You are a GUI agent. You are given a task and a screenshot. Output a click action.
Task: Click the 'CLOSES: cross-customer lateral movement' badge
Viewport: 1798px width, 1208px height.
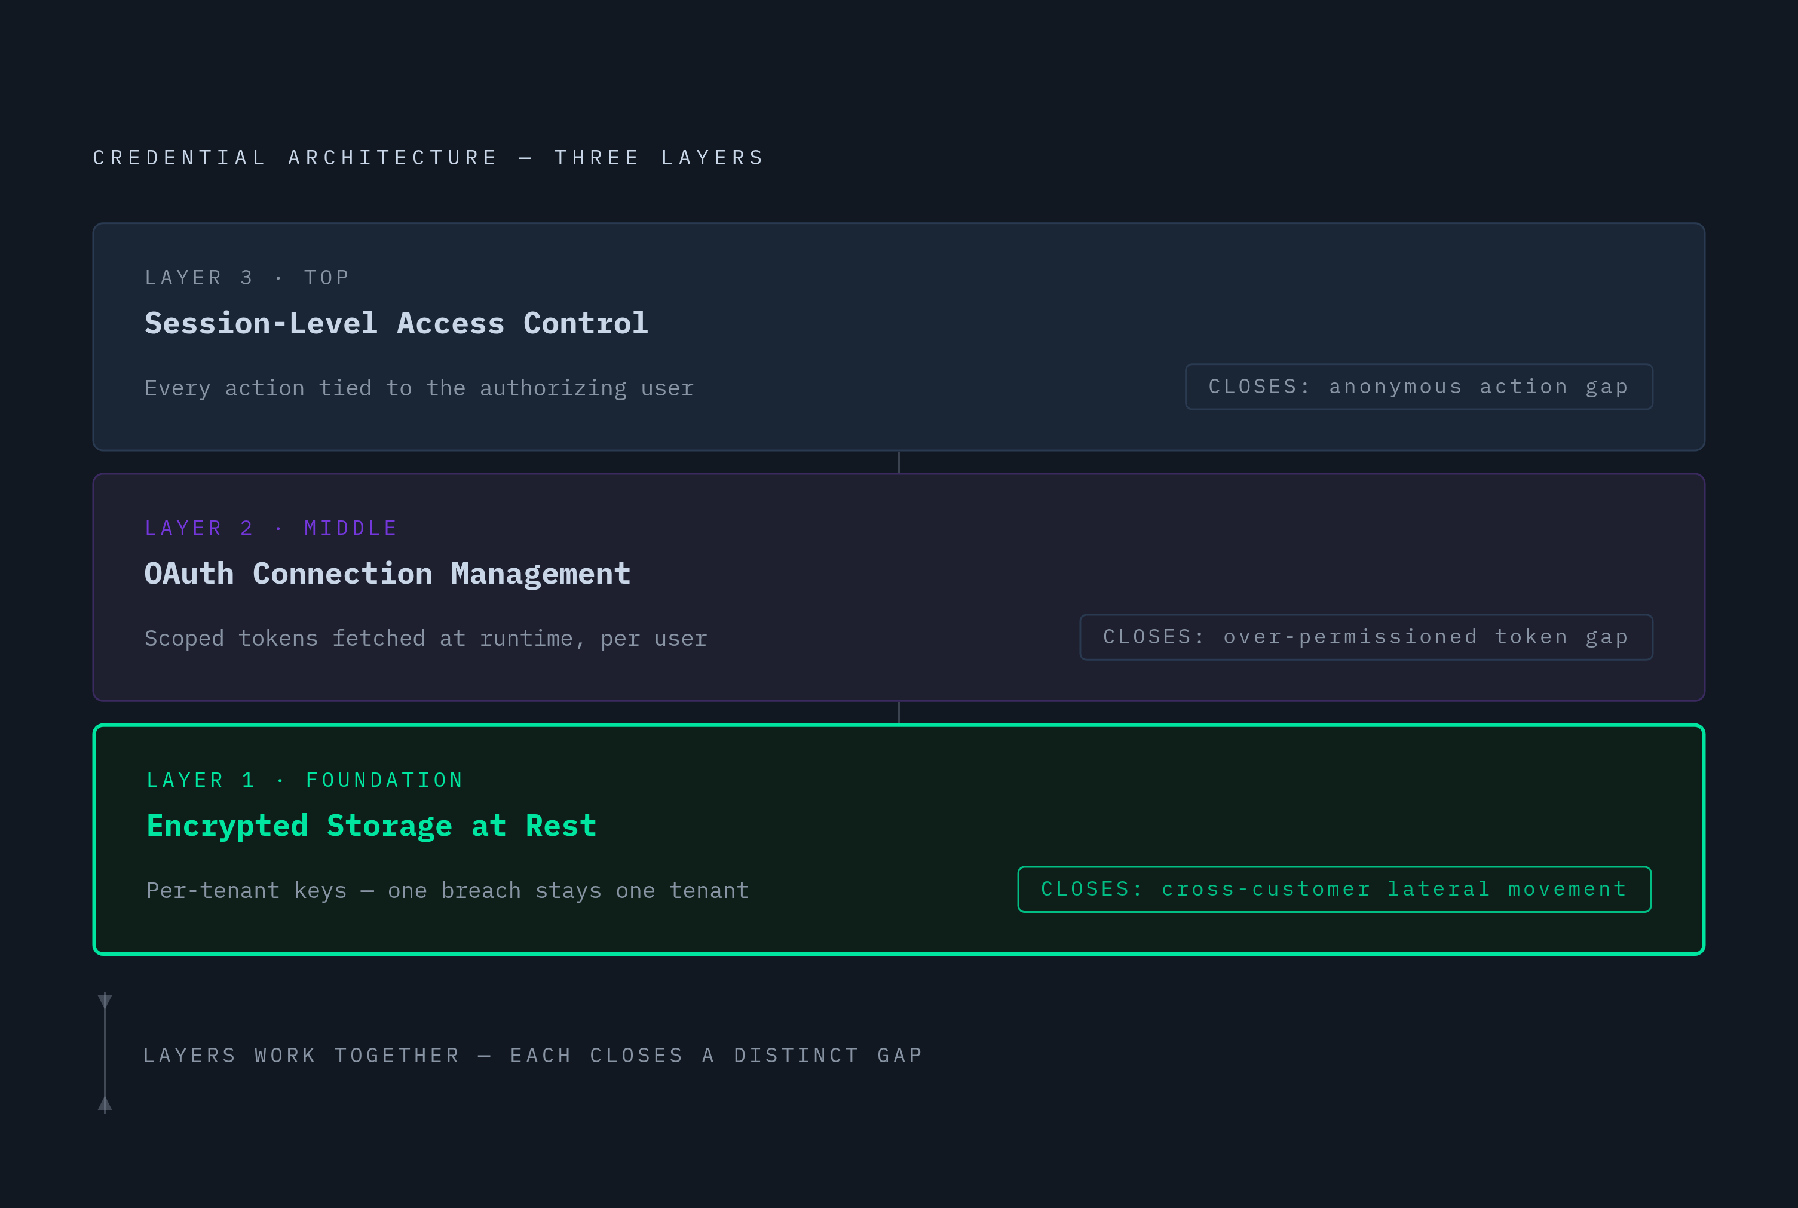tap(1334, 889)
